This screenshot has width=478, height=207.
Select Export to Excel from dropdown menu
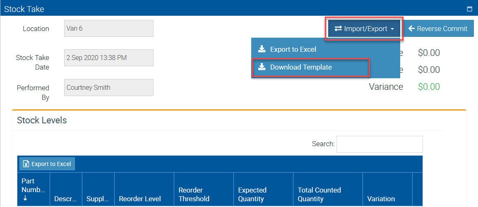(x=293, y=49)
